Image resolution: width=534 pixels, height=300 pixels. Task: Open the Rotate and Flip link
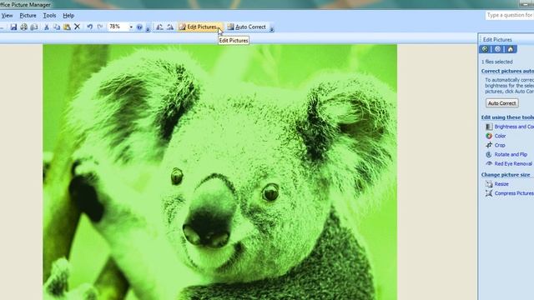click(x=511, y=154)
